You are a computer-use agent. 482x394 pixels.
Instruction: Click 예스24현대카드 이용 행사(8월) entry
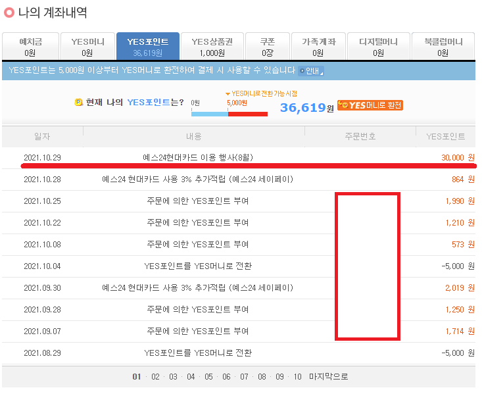[x=198, y=158]
